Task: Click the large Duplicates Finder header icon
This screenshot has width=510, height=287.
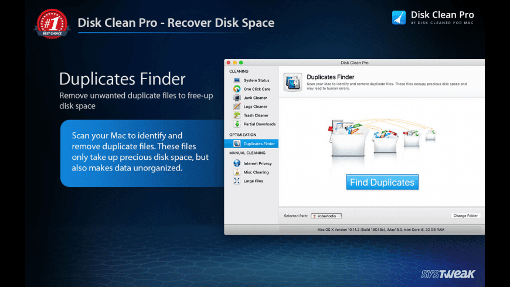Action: click(293, 82)
